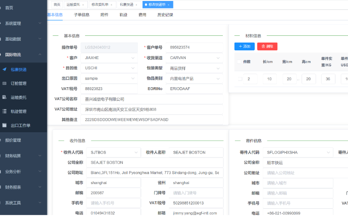Click the sender 城市 empty field
Viewport: 348px width, 218px height.
point(298,183)
